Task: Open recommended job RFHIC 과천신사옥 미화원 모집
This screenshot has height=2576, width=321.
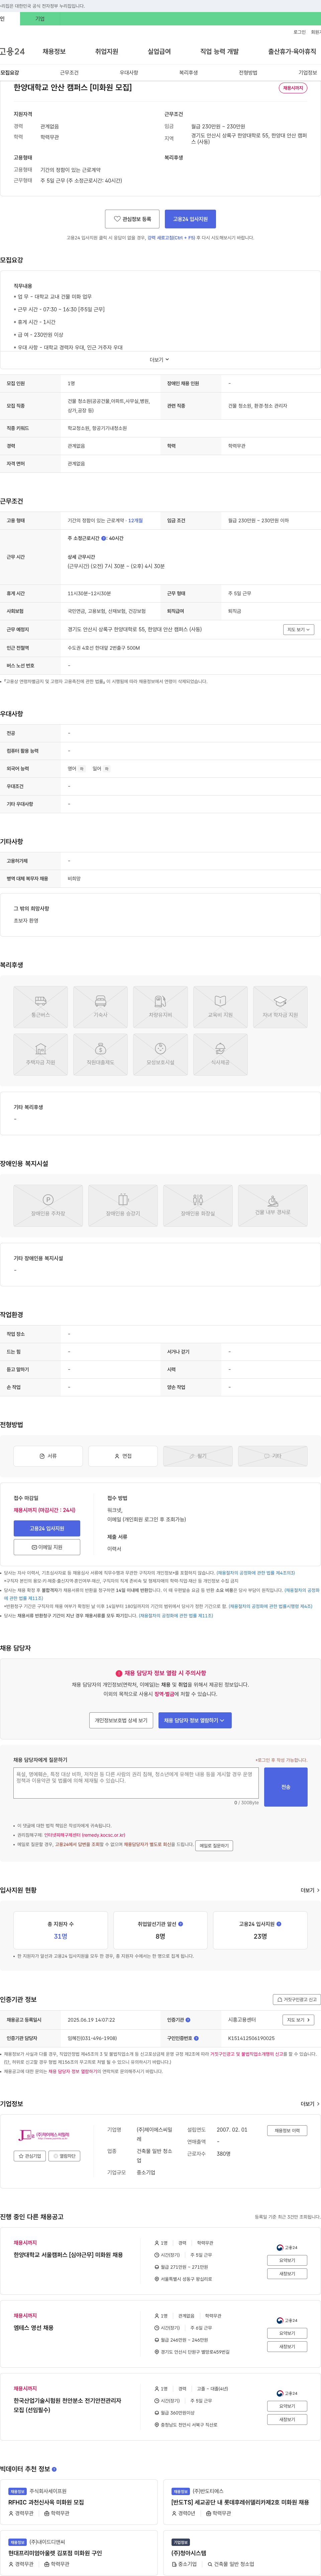Action: (x=46, y=2502)
